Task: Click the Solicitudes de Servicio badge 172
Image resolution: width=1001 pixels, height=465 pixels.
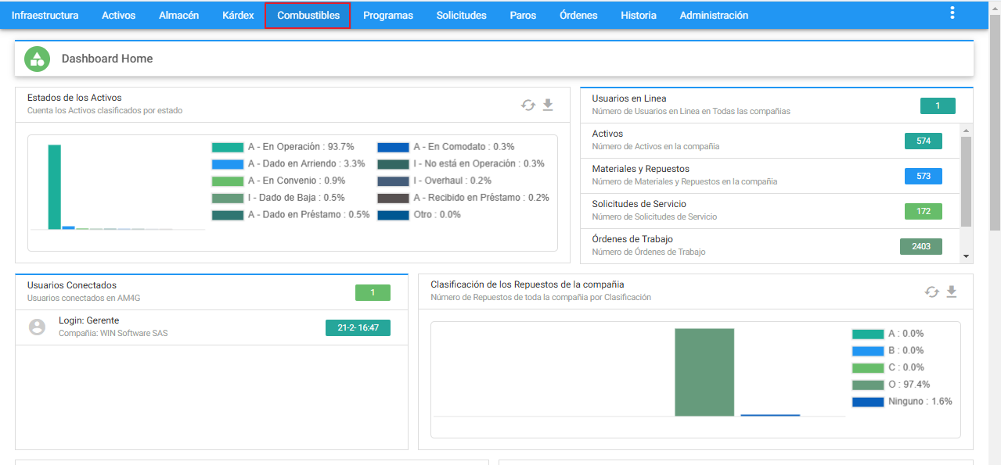Action: click(x=924, y=211)
